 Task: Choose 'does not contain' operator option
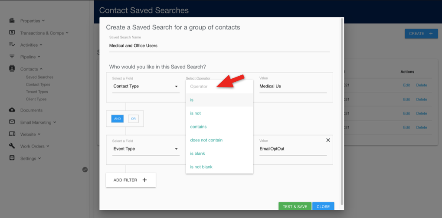219,140
